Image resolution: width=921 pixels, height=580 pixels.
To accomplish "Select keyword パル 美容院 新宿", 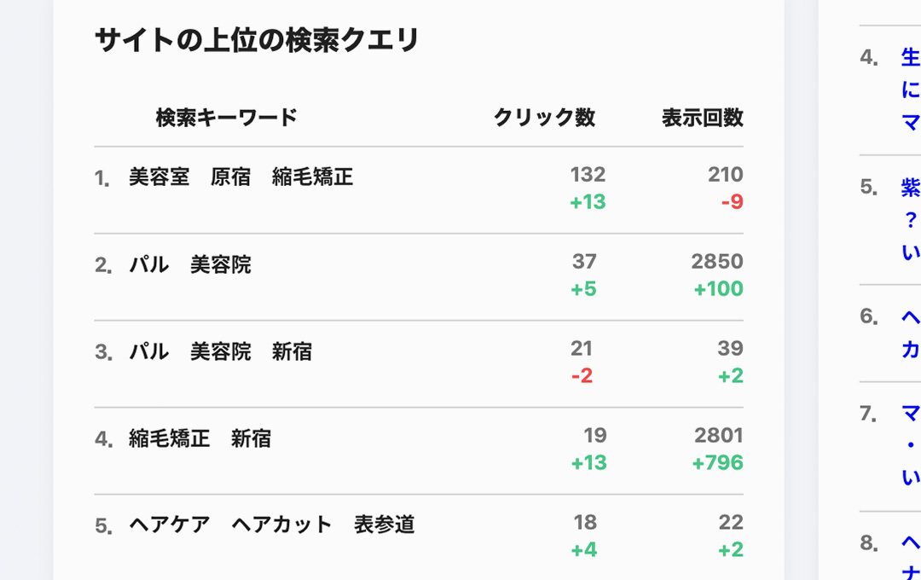I will point(220,351).
